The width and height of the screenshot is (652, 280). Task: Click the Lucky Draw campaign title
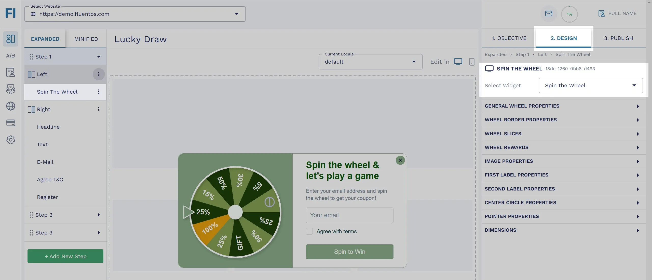(141, 39)
